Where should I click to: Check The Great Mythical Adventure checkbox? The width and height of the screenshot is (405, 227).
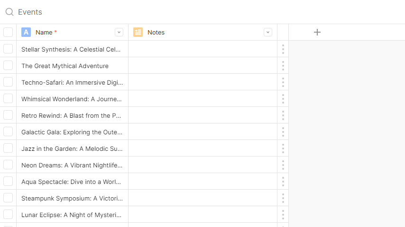[x=8, y=65]
